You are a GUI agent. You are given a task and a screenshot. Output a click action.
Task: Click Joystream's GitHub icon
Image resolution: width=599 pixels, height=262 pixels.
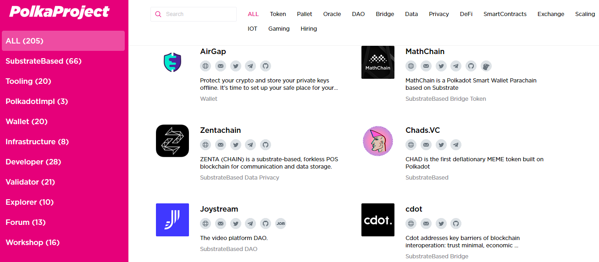(265, 224)
